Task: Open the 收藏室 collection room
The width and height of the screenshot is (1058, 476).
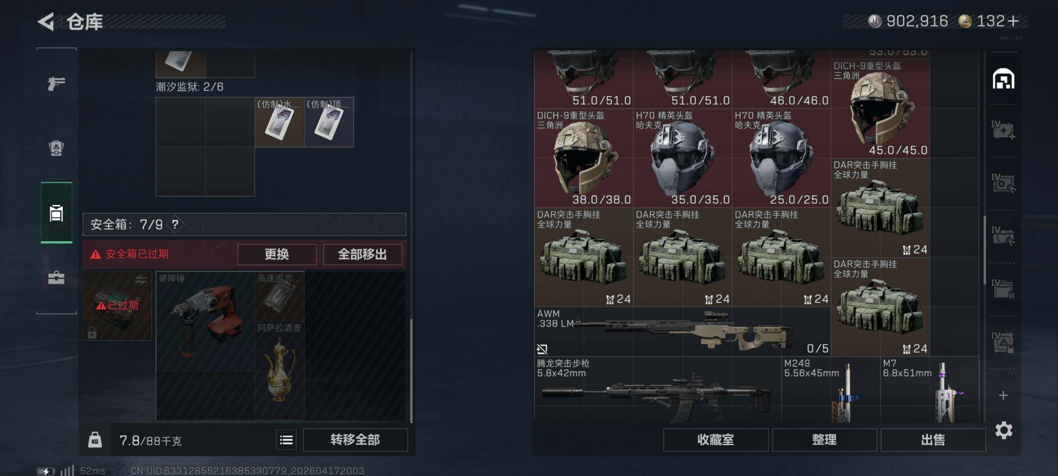Action: point(715,440)
